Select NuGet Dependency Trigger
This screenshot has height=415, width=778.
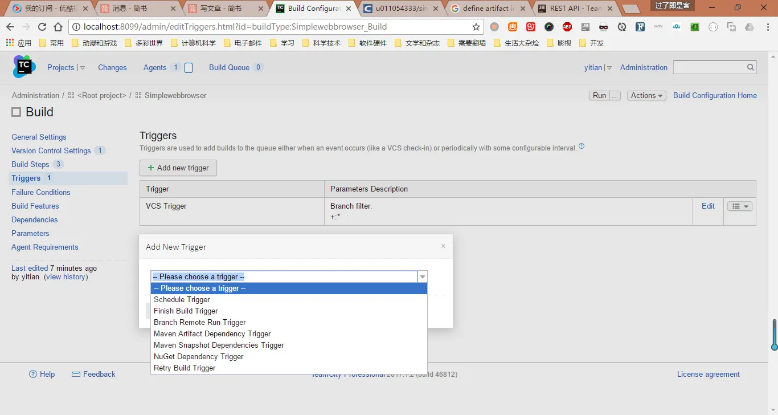point(289,357)
